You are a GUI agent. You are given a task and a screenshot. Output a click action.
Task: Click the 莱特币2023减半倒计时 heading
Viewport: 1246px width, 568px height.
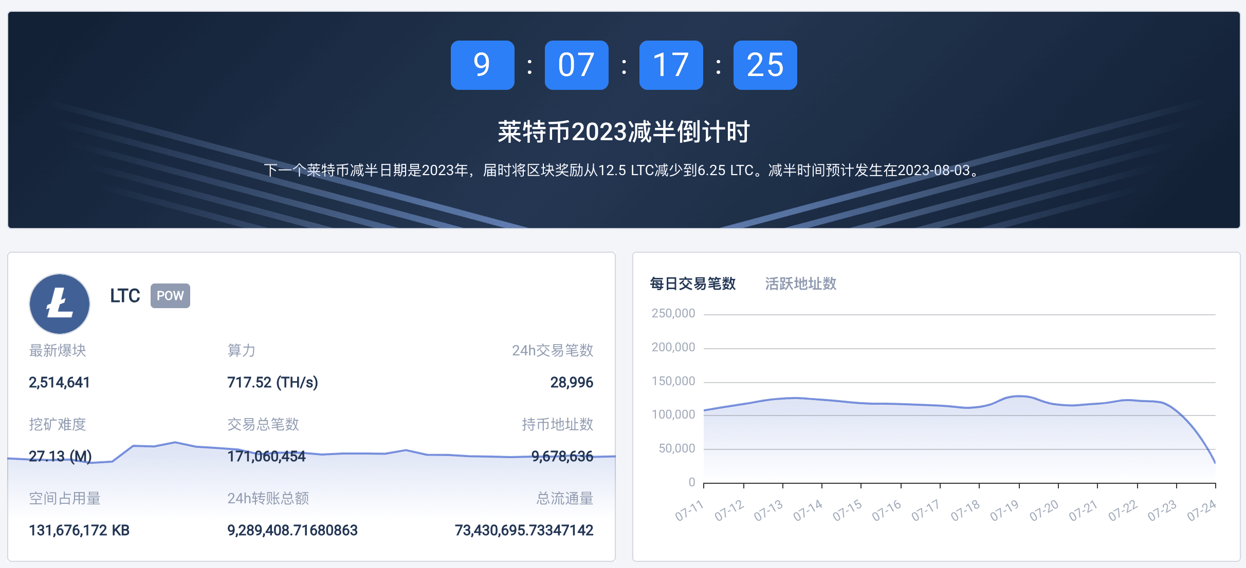point(624,132)
